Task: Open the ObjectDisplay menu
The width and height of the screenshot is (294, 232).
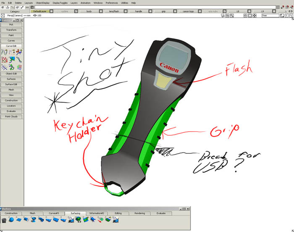Action: pos(43,3)
